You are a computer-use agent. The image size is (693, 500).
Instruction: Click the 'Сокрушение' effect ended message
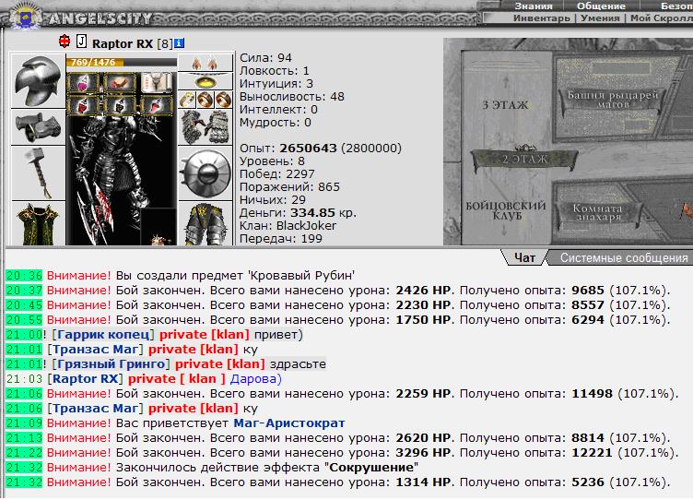pyautogui.click(x=267, y=468)
